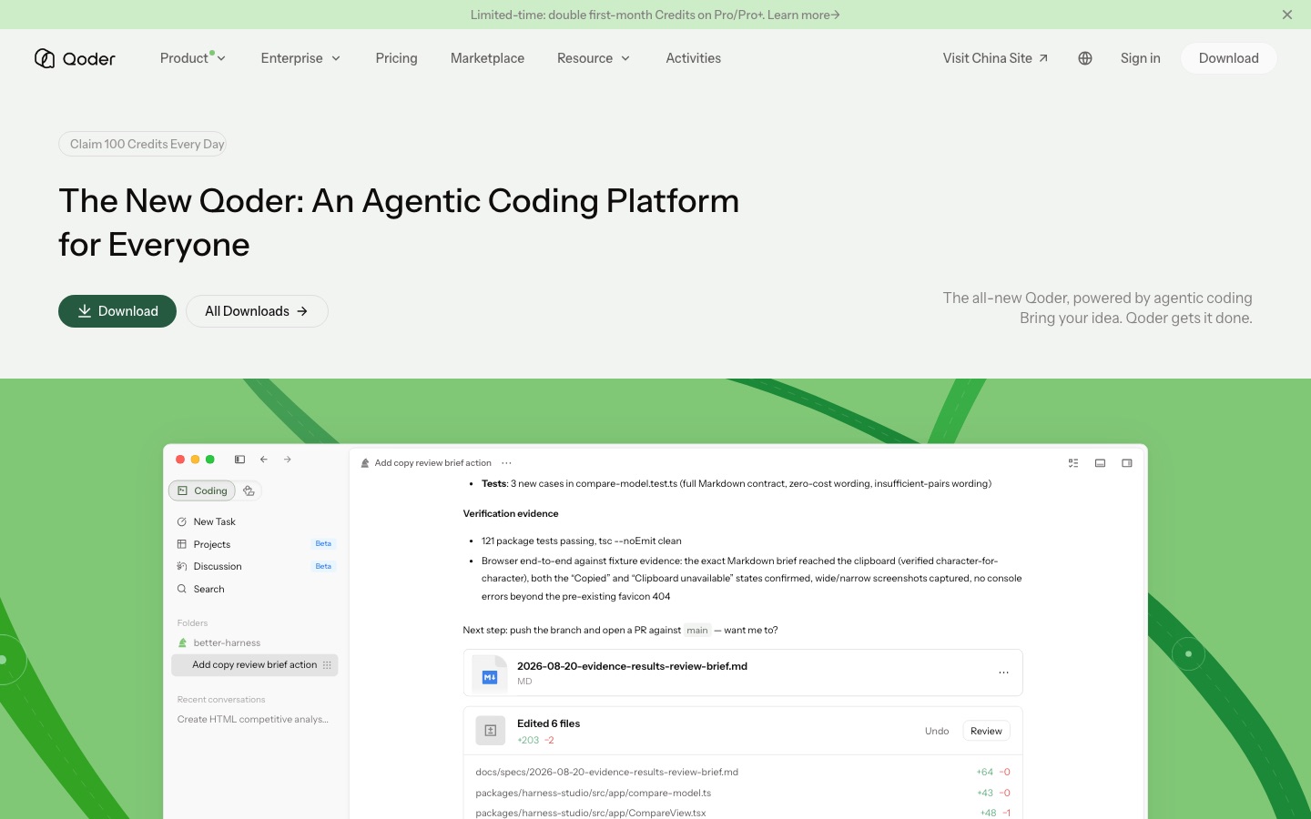Screen dimensions: 1311x819
Task: Click the Claim 100 Credits Every Day badge
Action: coord(143,144)
